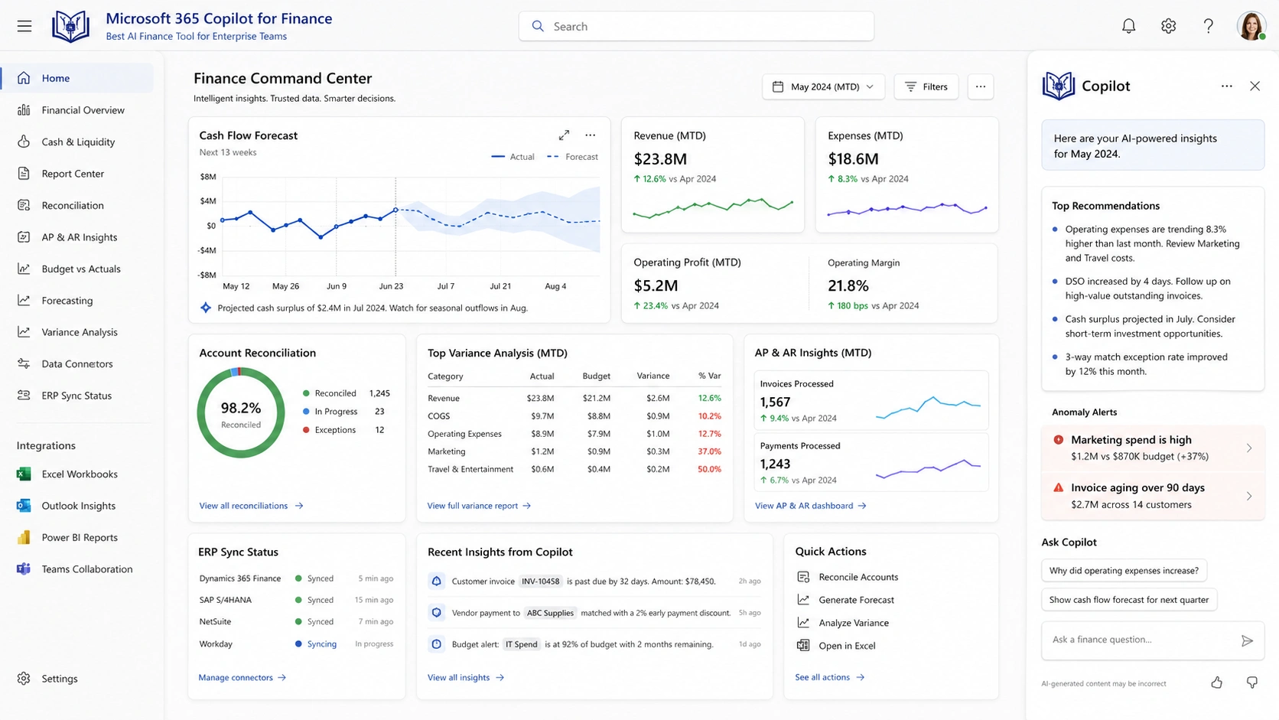This screenshot has height=720, width=1279.
Task: Click the Budget alert insight icon
Action: (436, 644)
